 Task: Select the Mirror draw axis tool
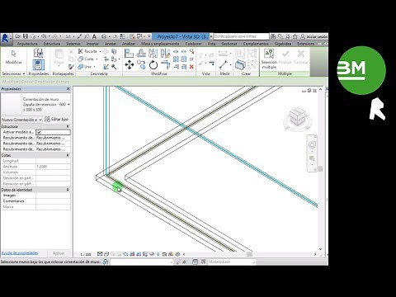tap(166, 53)
